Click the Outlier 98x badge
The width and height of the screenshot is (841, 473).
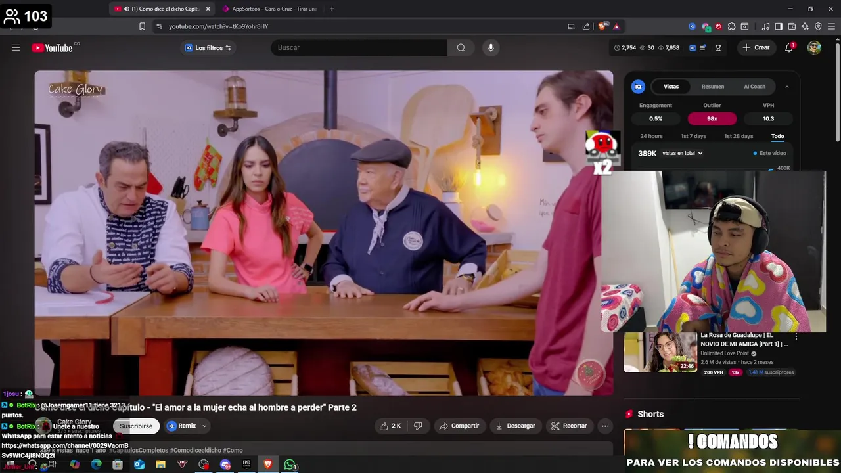pos(712,119)
